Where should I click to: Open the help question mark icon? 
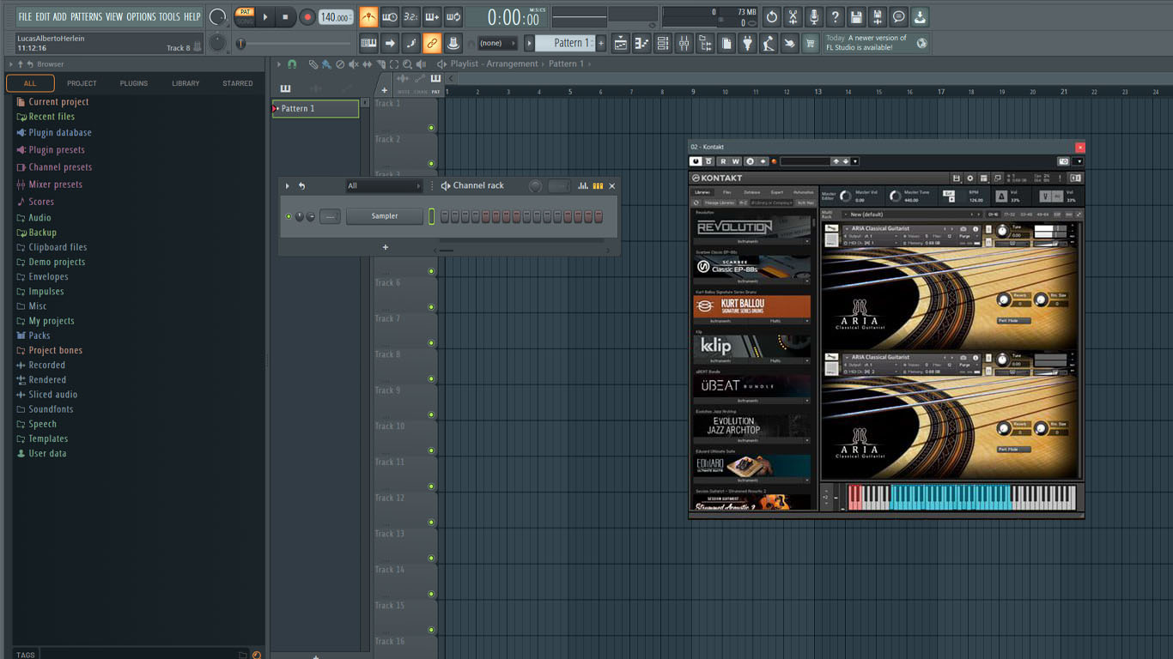pos(835,16)
